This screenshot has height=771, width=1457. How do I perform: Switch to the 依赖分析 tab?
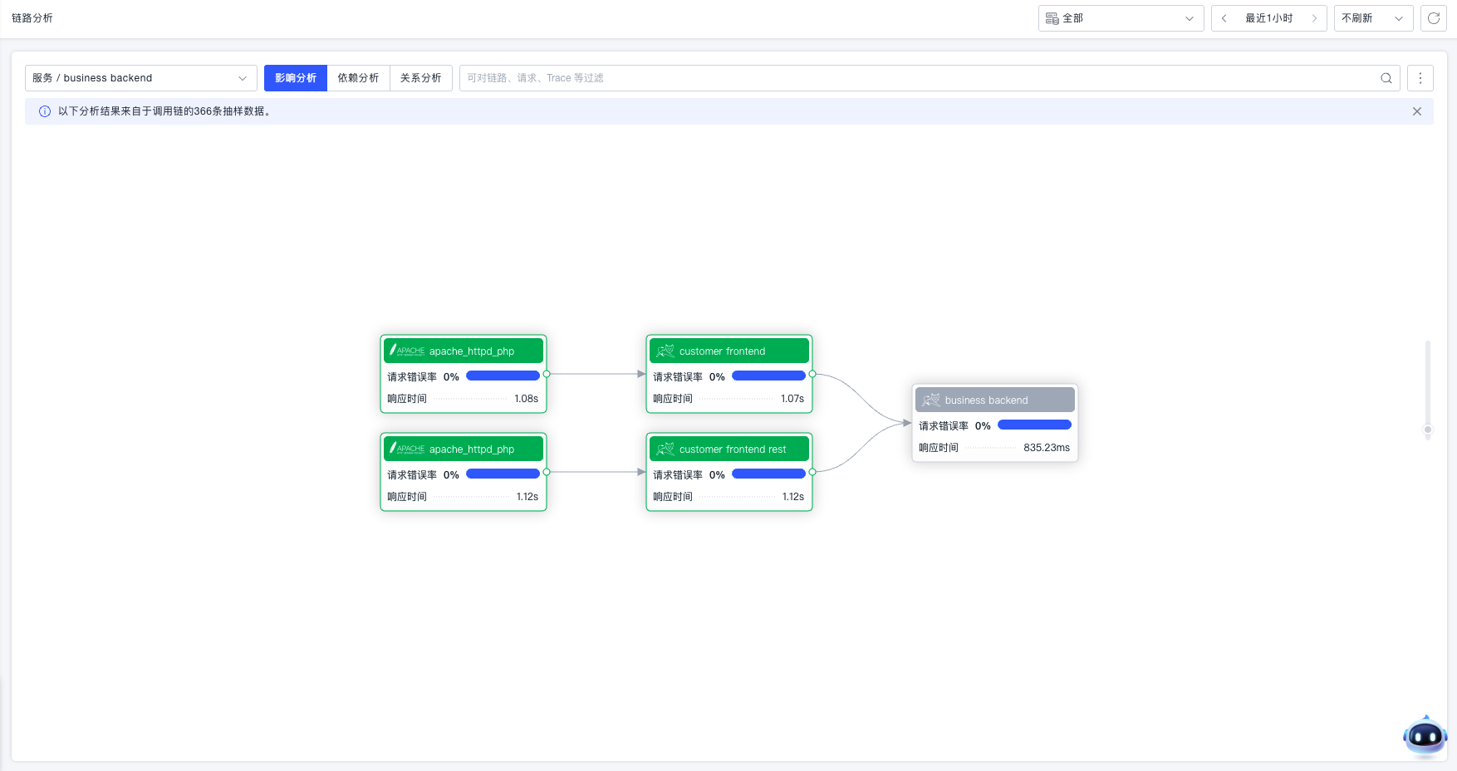[x=359, y=77]
